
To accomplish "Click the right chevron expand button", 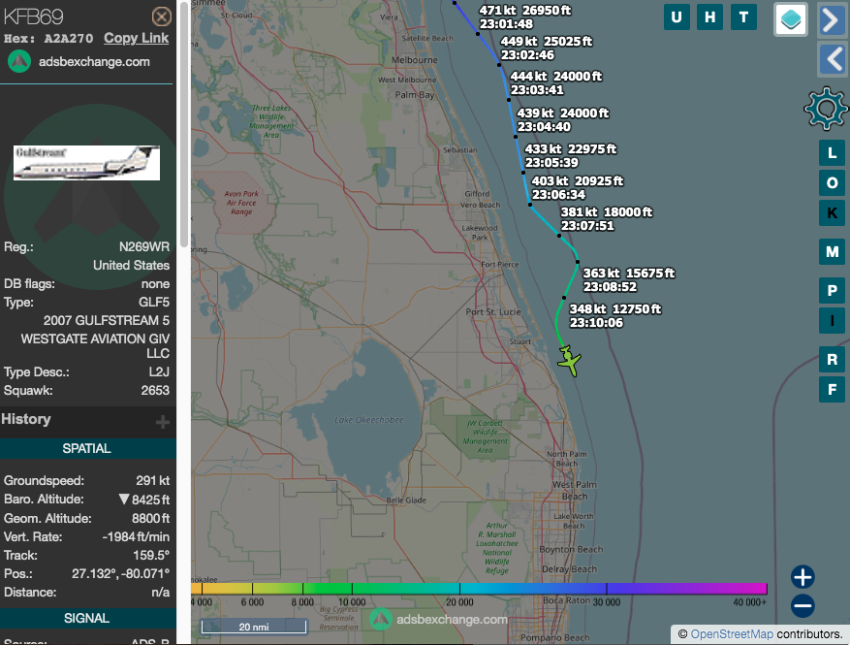I will click(x=832, y=20).
